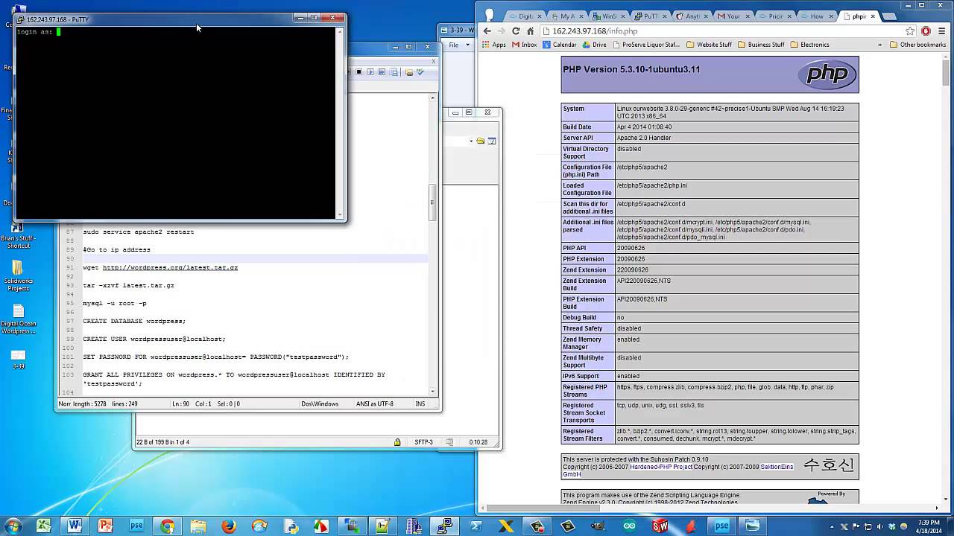Image resolution: width=954 pixels, height=536 pixels.
Task: Open the path dropdown arrow in WinSCP panel
Action: pyautogui.click(x=471, y=141)
